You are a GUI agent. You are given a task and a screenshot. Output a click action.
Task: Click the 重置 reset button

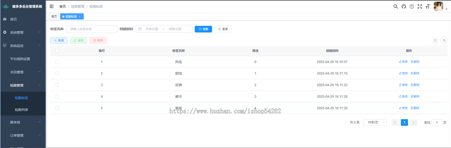click(223, 29)
